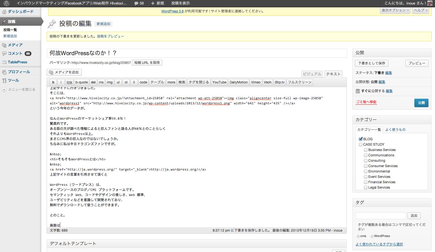Open the 表示オプション panel
Image resolution: width=435 pixels, height=252 pixels.
point(395,10)
